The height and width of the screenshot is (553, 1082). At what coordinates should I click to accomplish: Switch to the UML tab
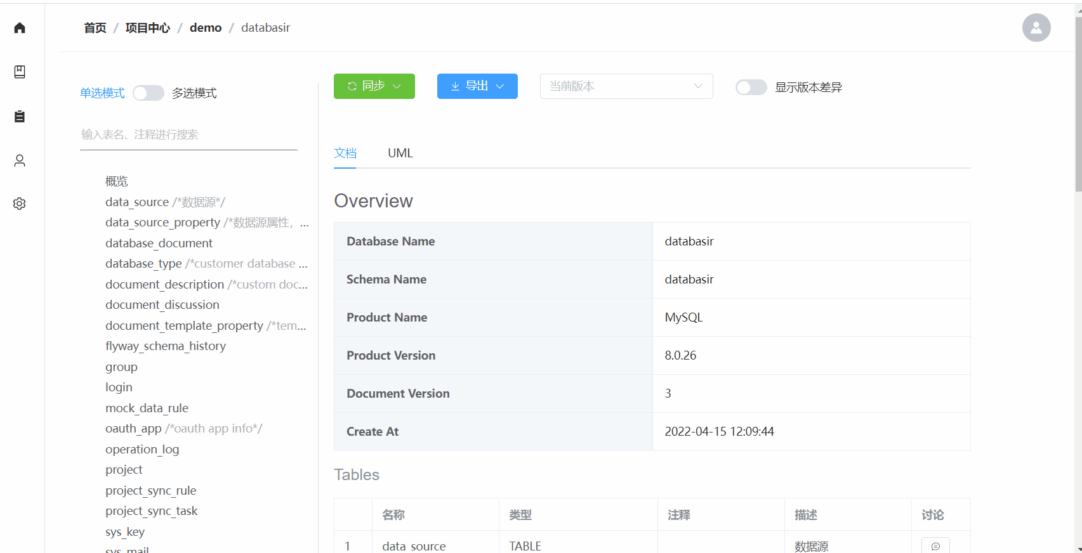(400, 153)
